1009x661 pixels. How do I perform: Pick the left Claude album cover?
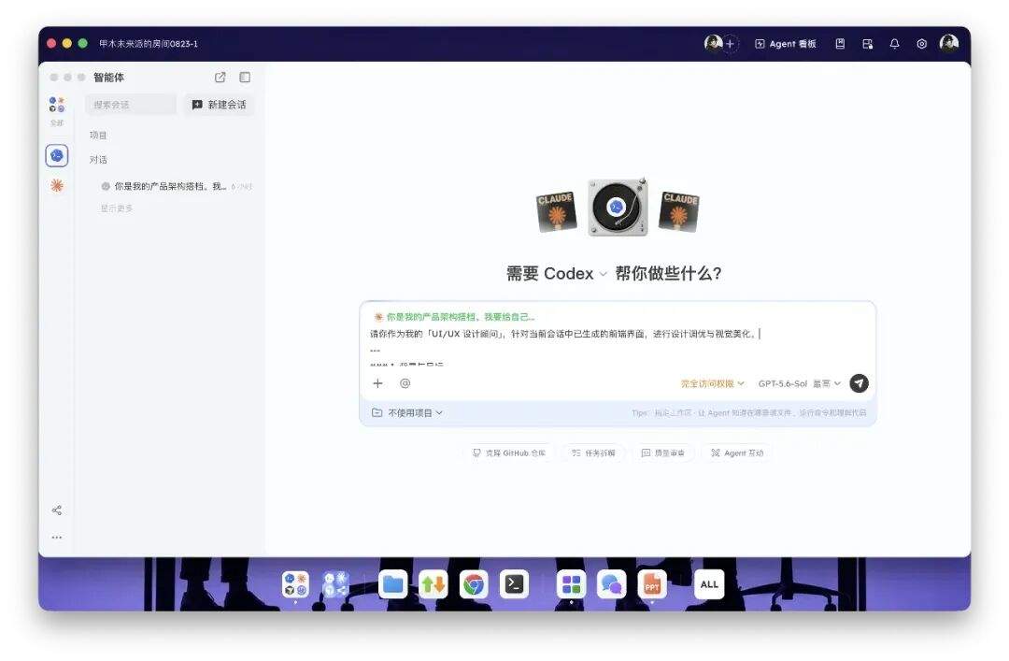click(x=556, y=212)
